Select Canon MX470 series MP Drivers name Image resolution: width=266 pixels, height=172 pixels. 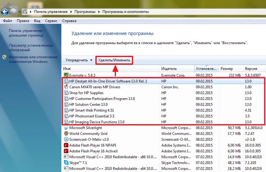click(x=95, y=87)
